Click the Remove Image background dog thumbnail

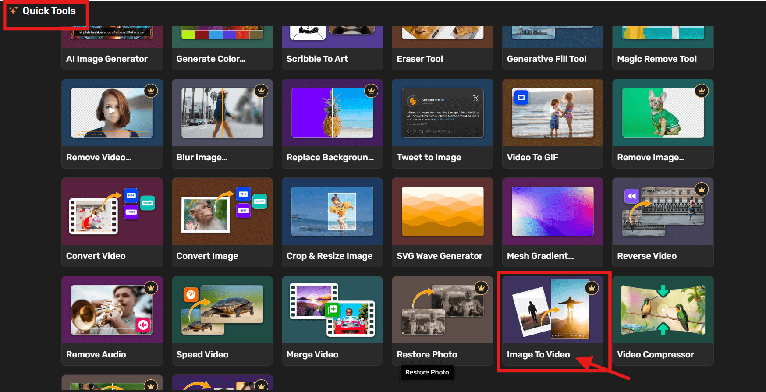663,113
